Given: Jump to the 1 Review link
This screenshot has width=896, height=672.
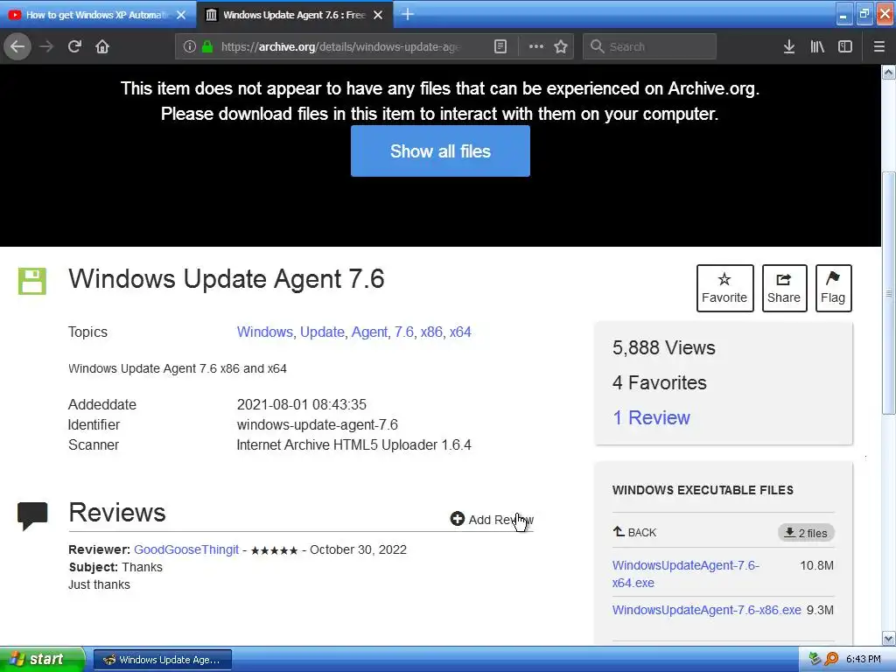Looking at the screenshot, I should [651, 417].
